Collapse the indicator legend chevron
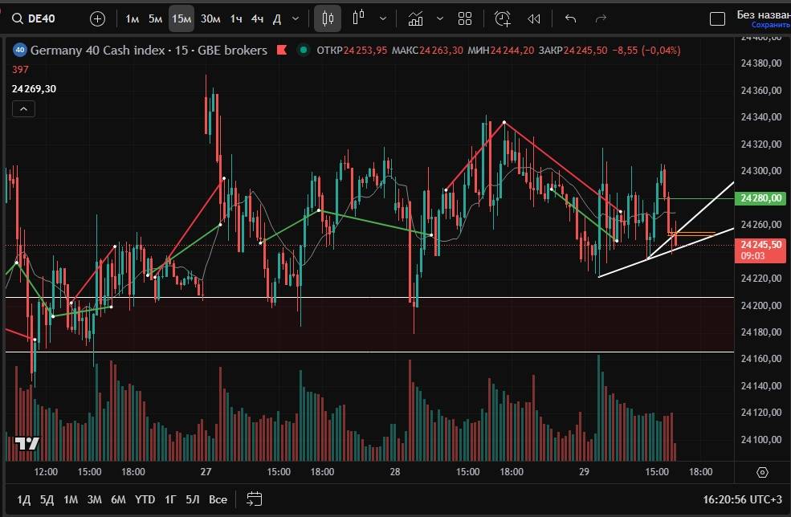This screenshot has height=517, width=791. pos(22,110)
